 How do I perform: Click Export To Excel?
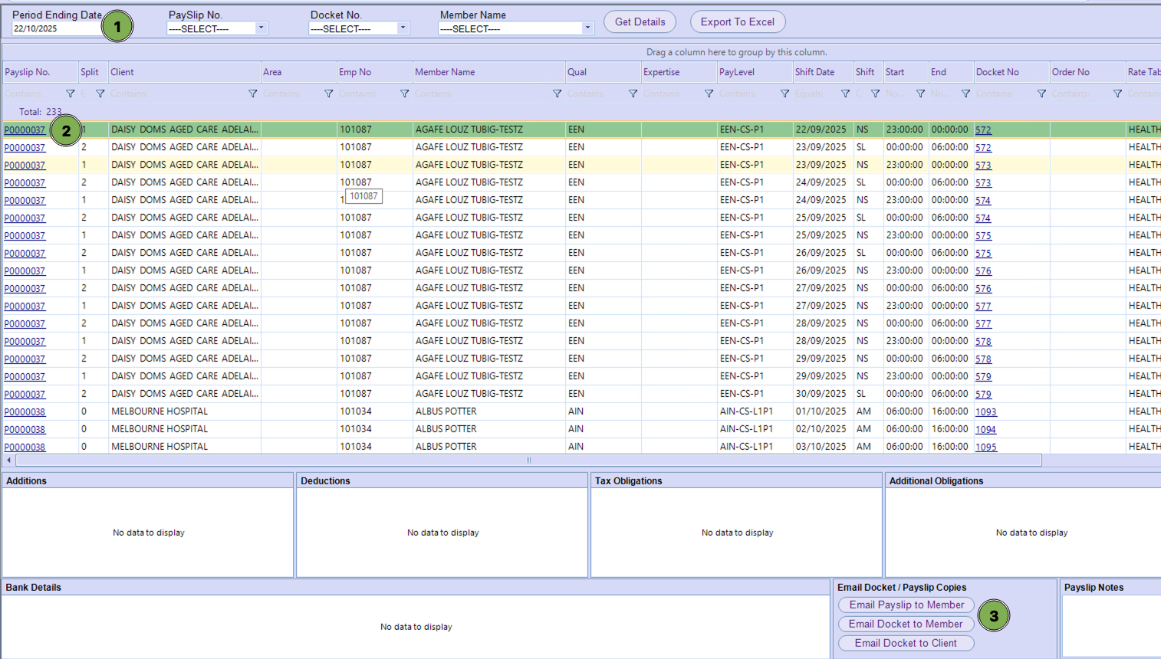(x=737, y=22)
